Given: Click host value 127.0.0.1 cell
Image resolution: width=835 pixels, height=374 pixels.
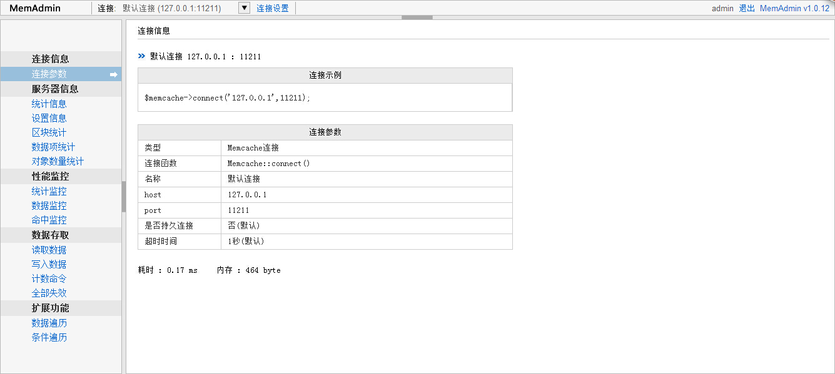Looking at the screenshot, I should coord(367,195).
